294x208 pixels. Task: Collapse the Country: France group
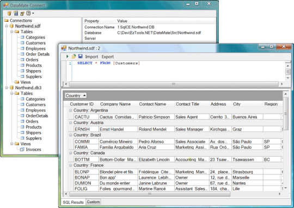pyautogui.click(x=70, y=165)
